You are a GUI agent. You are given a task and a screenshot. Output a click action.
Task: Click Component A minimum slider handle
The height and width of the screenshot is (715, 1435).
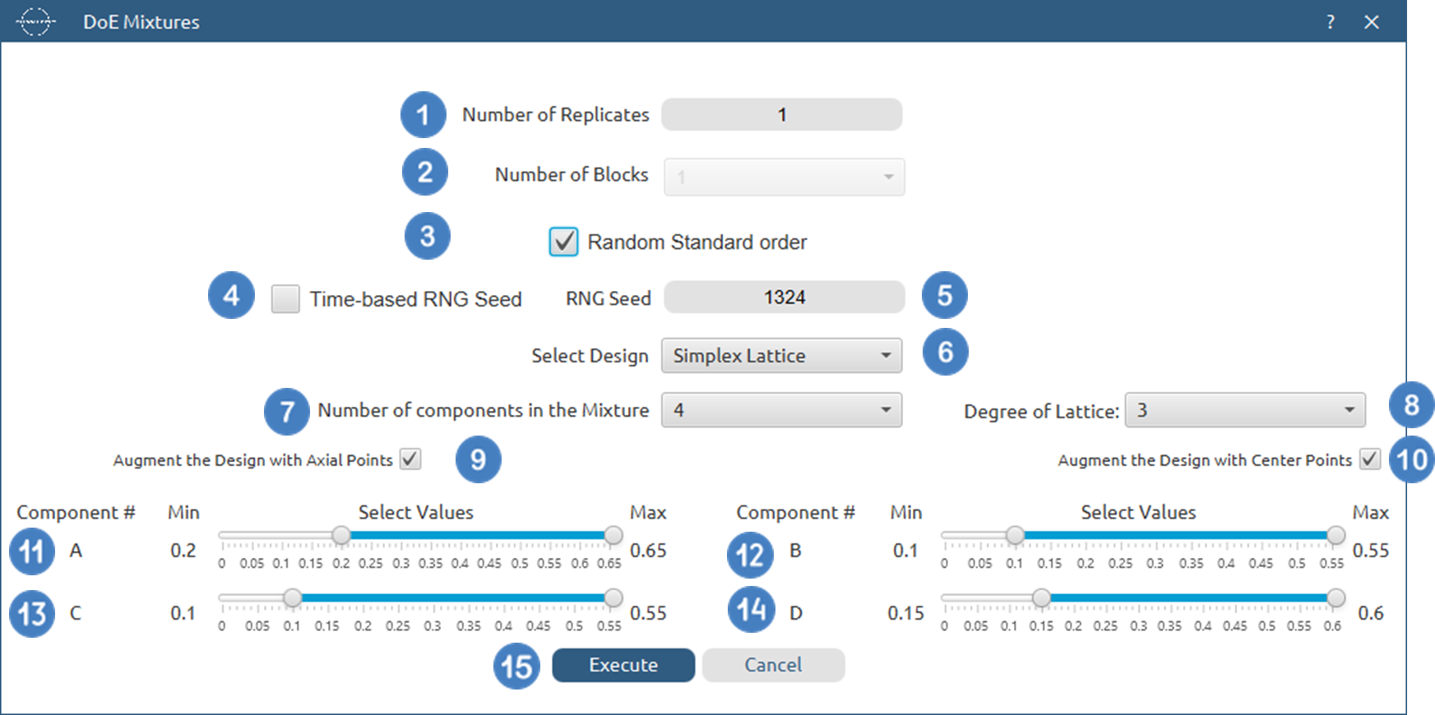click(x=341, y=536)
